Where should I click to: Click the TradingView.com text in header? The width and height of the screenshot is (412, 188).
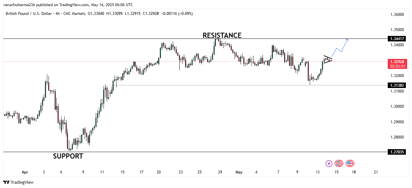(71, 5)
